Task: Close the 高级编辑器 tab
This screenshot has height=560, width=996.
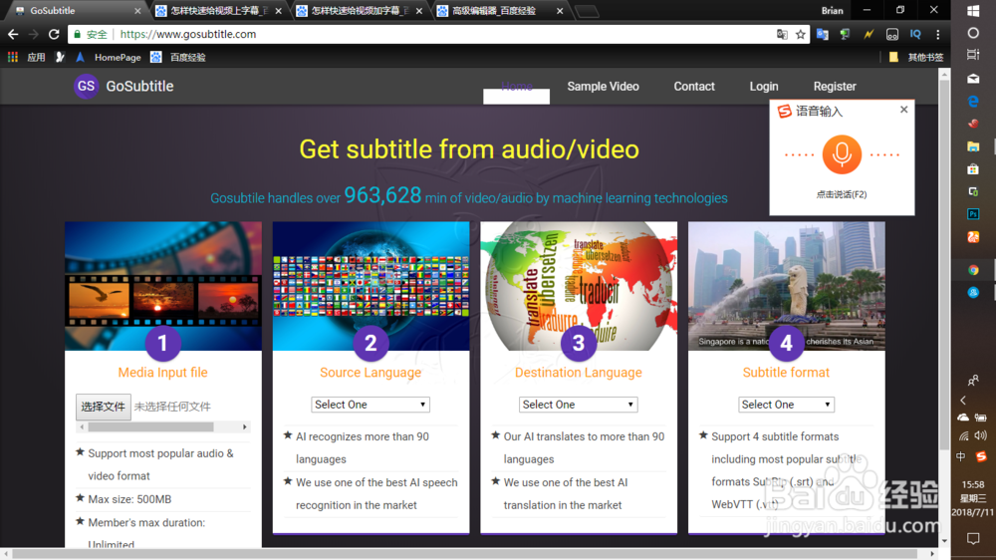Action: [x=560, y=11]
